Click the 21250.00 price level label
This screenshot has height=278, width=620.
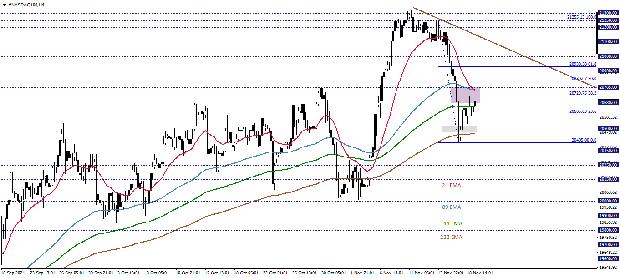pos(608,20)
